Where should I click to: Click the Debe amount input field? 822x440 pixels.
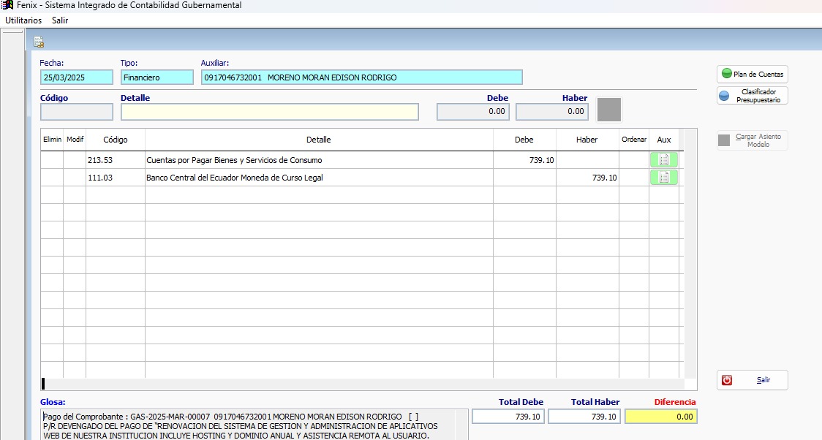tap(472, 112)
